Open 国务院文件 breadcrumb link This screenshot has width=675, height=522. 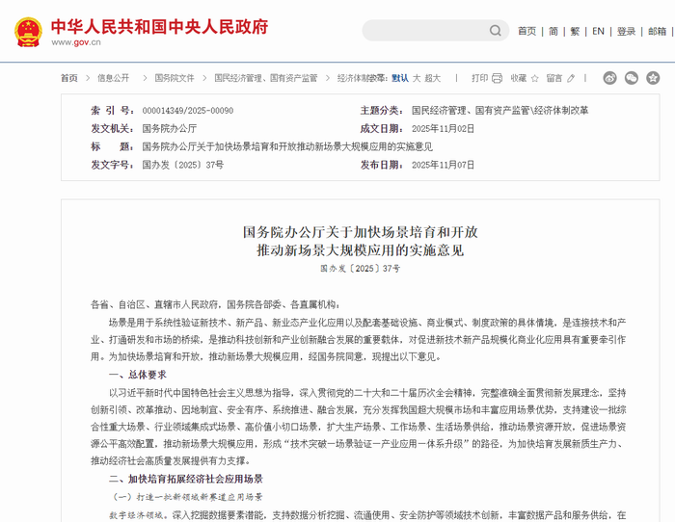pyautogui.click(x=175, y=78)
